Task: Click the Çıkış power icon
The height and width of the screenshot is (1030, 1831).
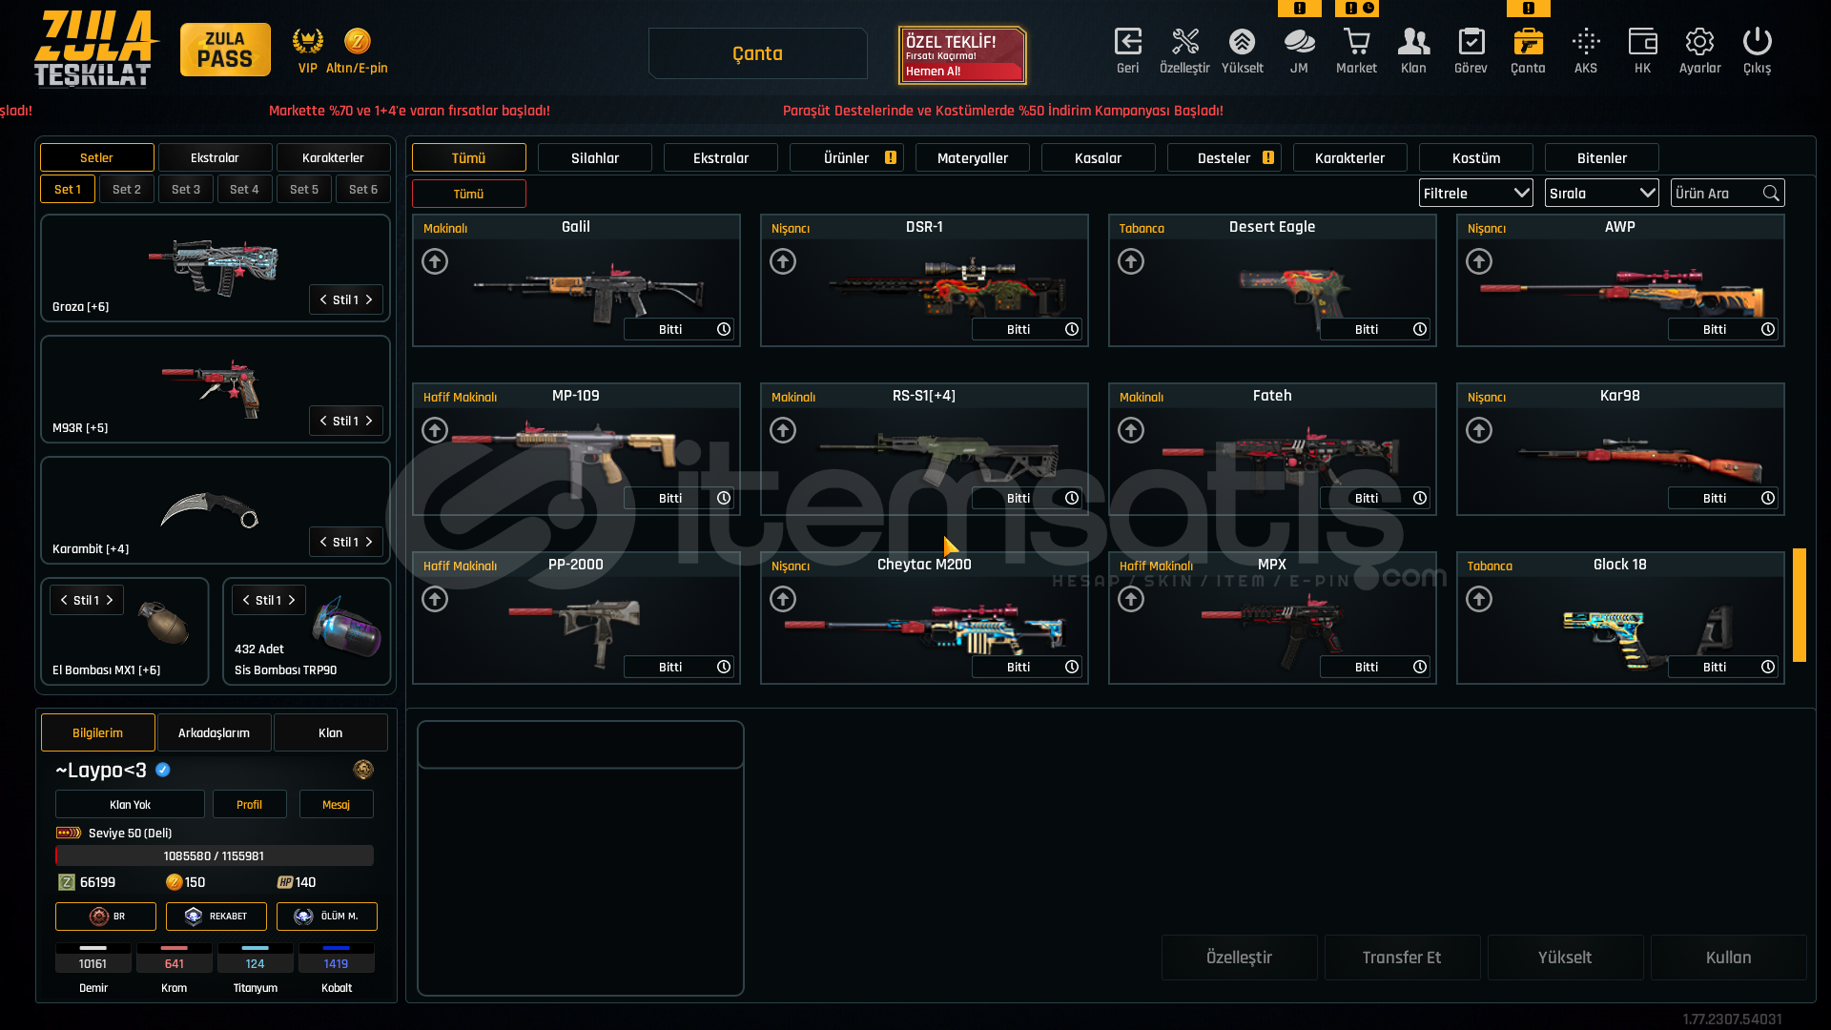Action: [x=1757, y=42]
